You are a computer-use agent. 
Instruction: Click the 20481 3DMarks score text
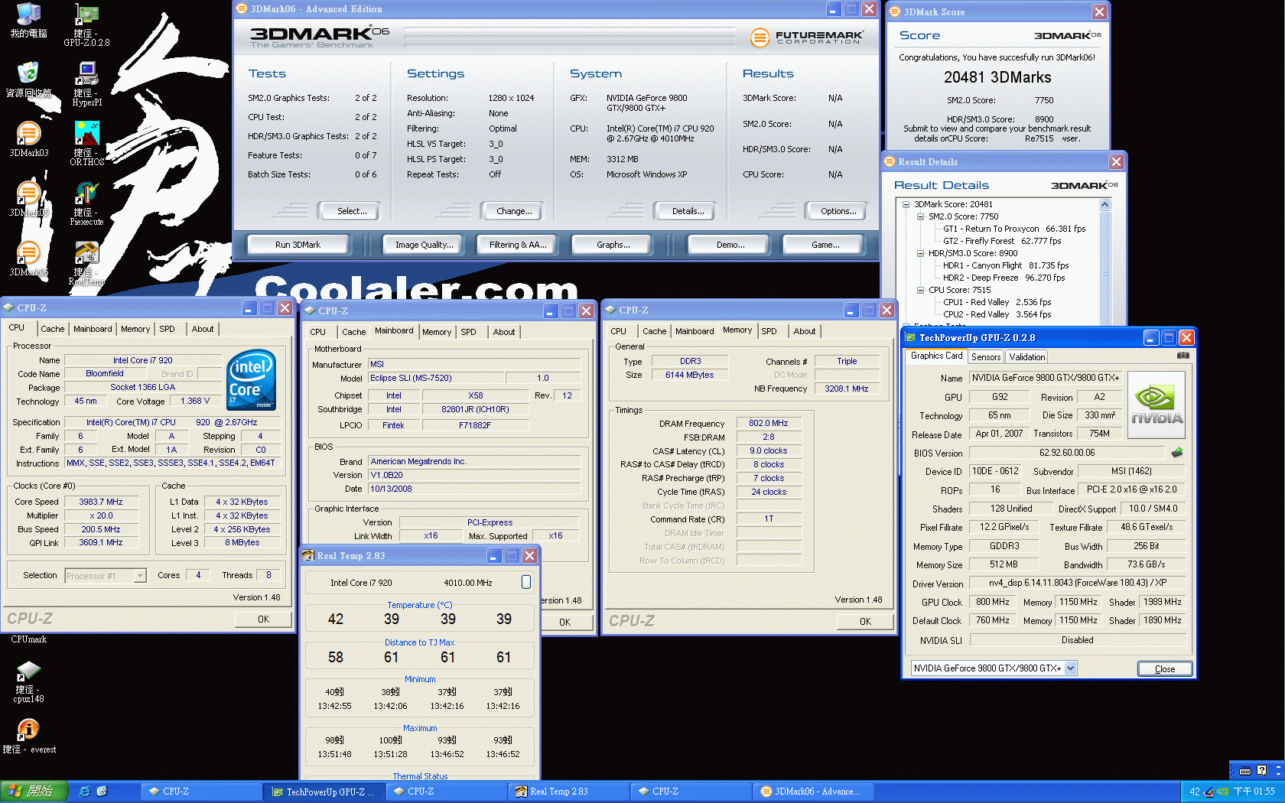[997, 77]
